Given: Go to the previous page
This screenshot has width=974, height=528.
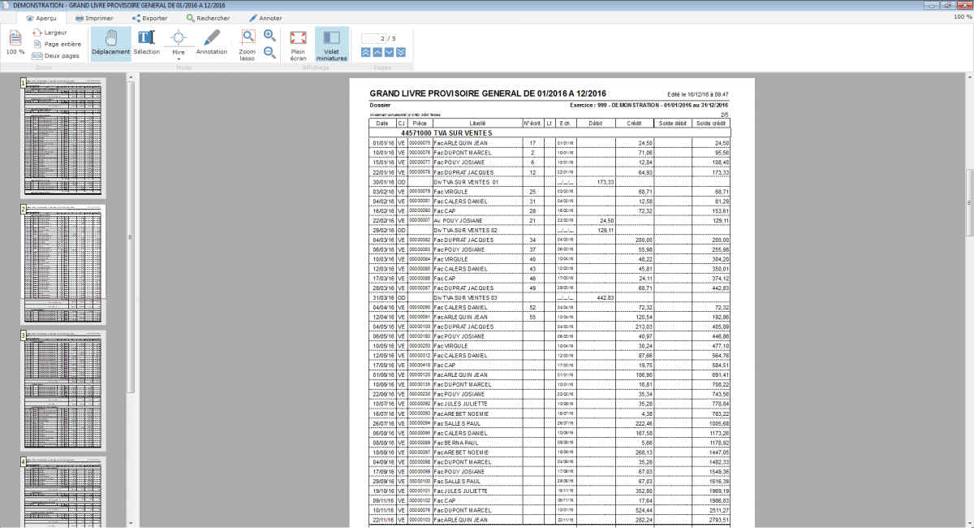Looking at the screenshot, I should pyautogui.click(x=377, y=53).
